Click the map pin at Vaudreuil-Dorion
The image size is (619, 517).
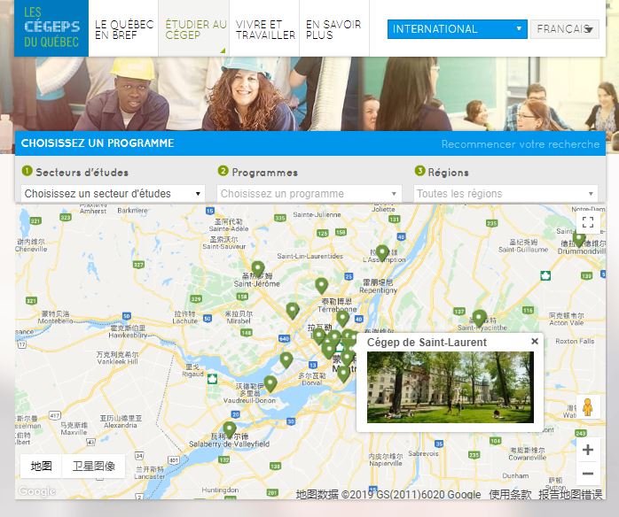pos(270,384)
